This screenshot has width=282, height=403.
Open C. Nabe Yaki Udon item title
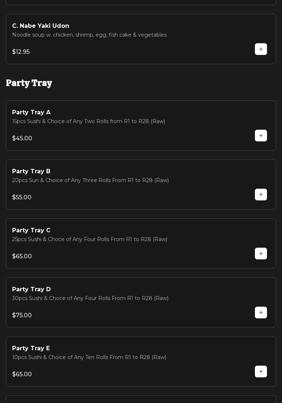pos(41,26)
